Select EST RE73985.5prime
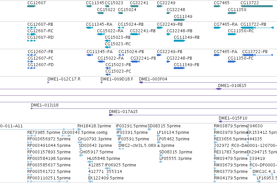This screenshot has width=277, height=183. (44, 133)
